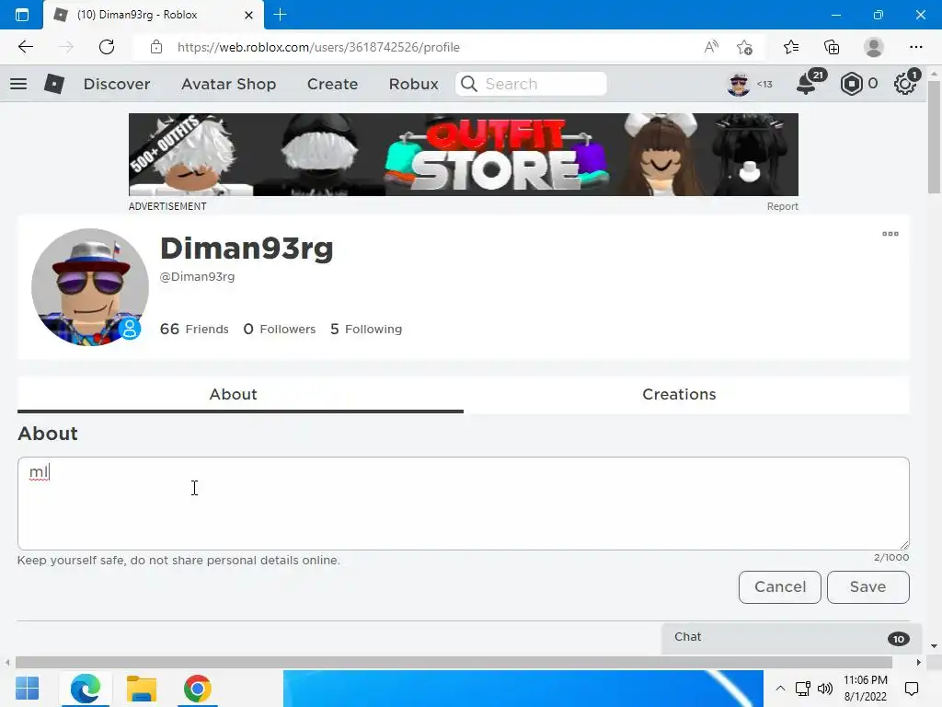942x707 pixels.
Task: Click the @Diman93rg username text
Action: point(197,276)
